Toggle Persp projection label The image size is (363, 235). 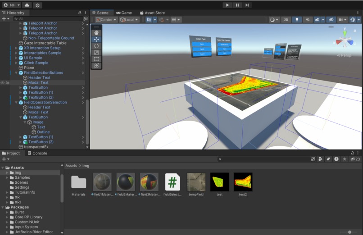click(x=344, y=55)
